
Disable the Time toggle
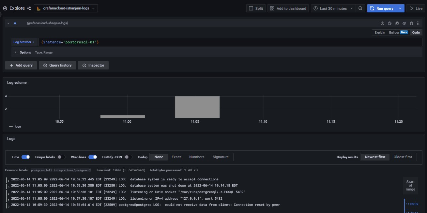pos(25,157)
